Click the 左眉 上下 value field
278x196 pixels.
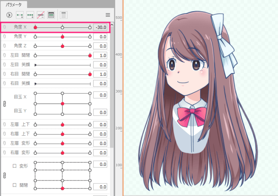pos(100,125)
